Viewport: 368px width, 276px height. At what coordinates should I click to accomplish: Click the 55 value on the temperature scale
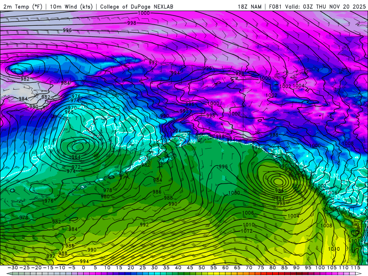click(213, 268)
